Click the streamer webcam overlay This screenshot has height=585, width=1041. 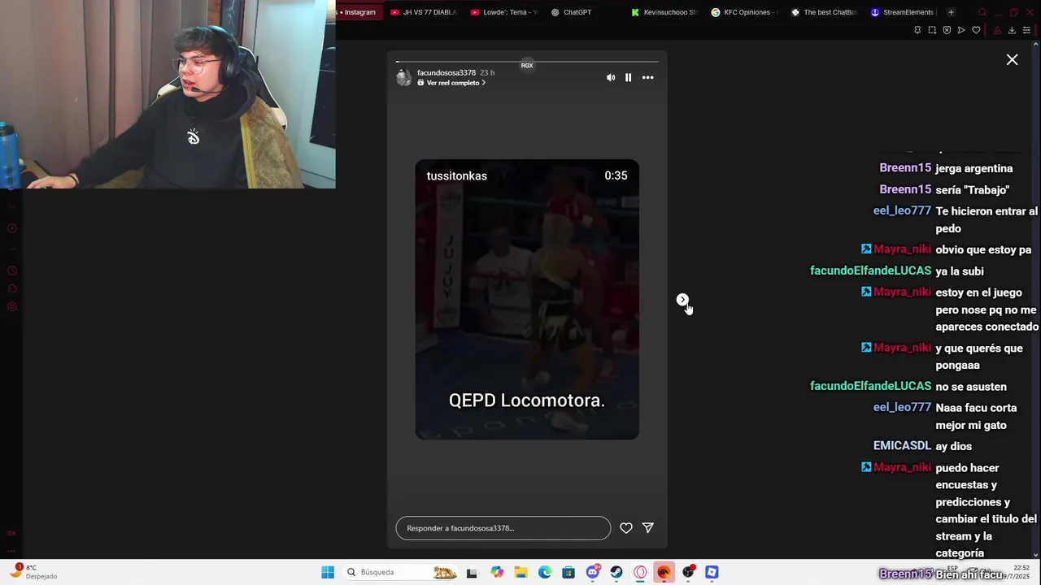pyautogui.click(x=168, y=94)
